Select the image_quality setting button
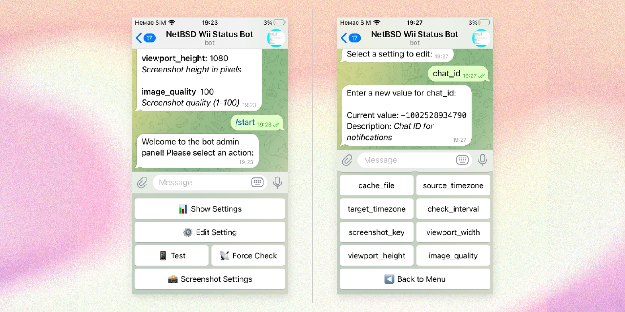 [x=453, y=255]
